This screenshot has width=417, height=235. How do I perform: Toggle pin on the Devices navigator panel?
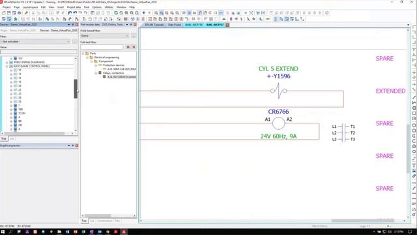pyautogui.click(x=73, y=25)
